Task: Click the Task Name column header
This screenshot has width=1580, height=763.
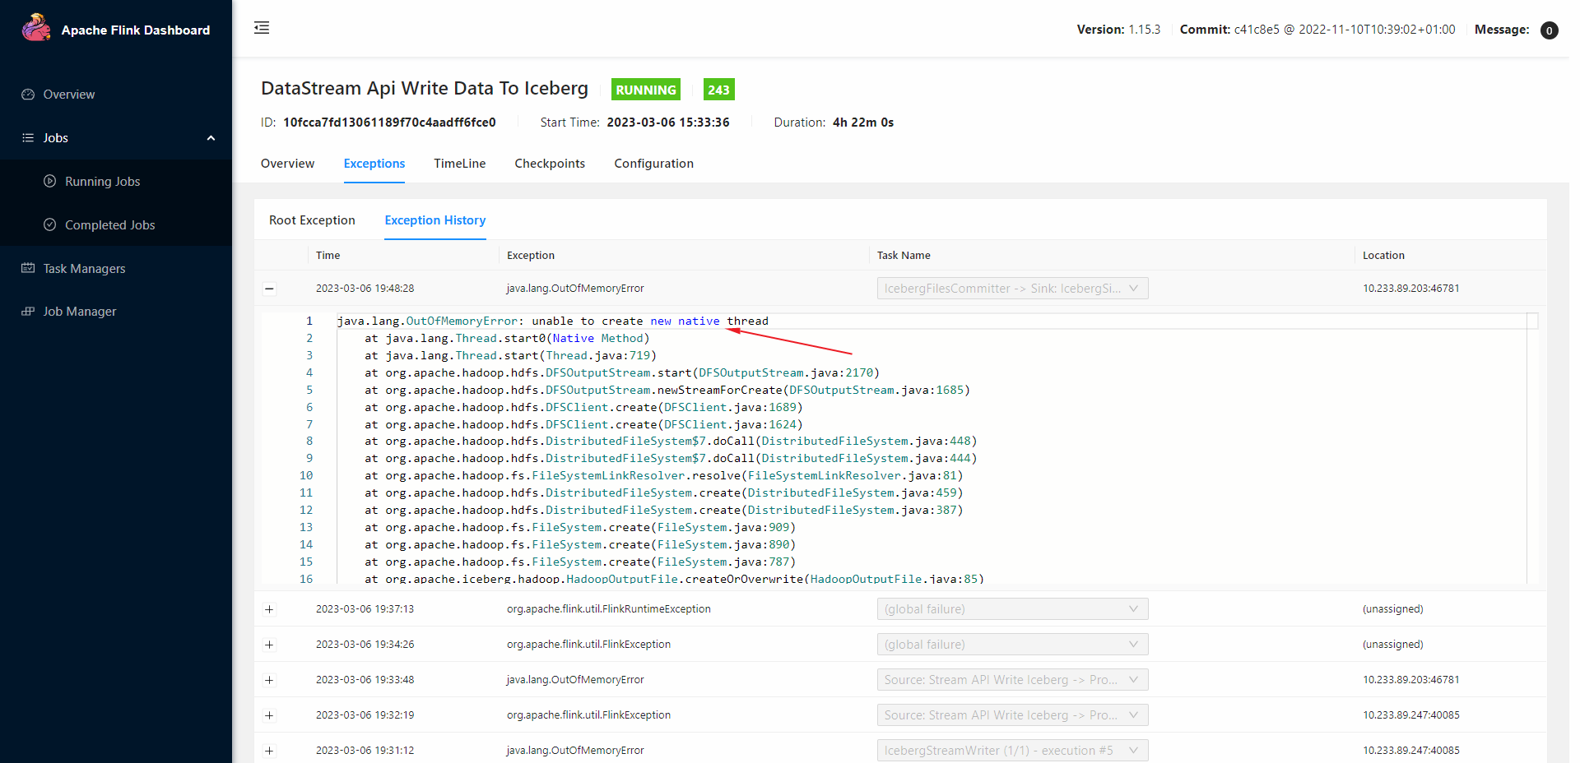Action: pyautogui.click(x=904, y=256)
